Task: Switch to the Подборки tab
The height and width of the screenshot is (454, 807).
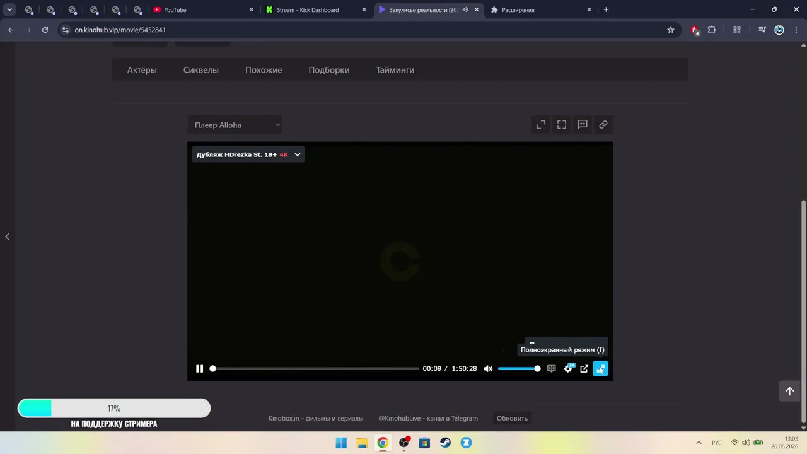Action: coord(329,70)
